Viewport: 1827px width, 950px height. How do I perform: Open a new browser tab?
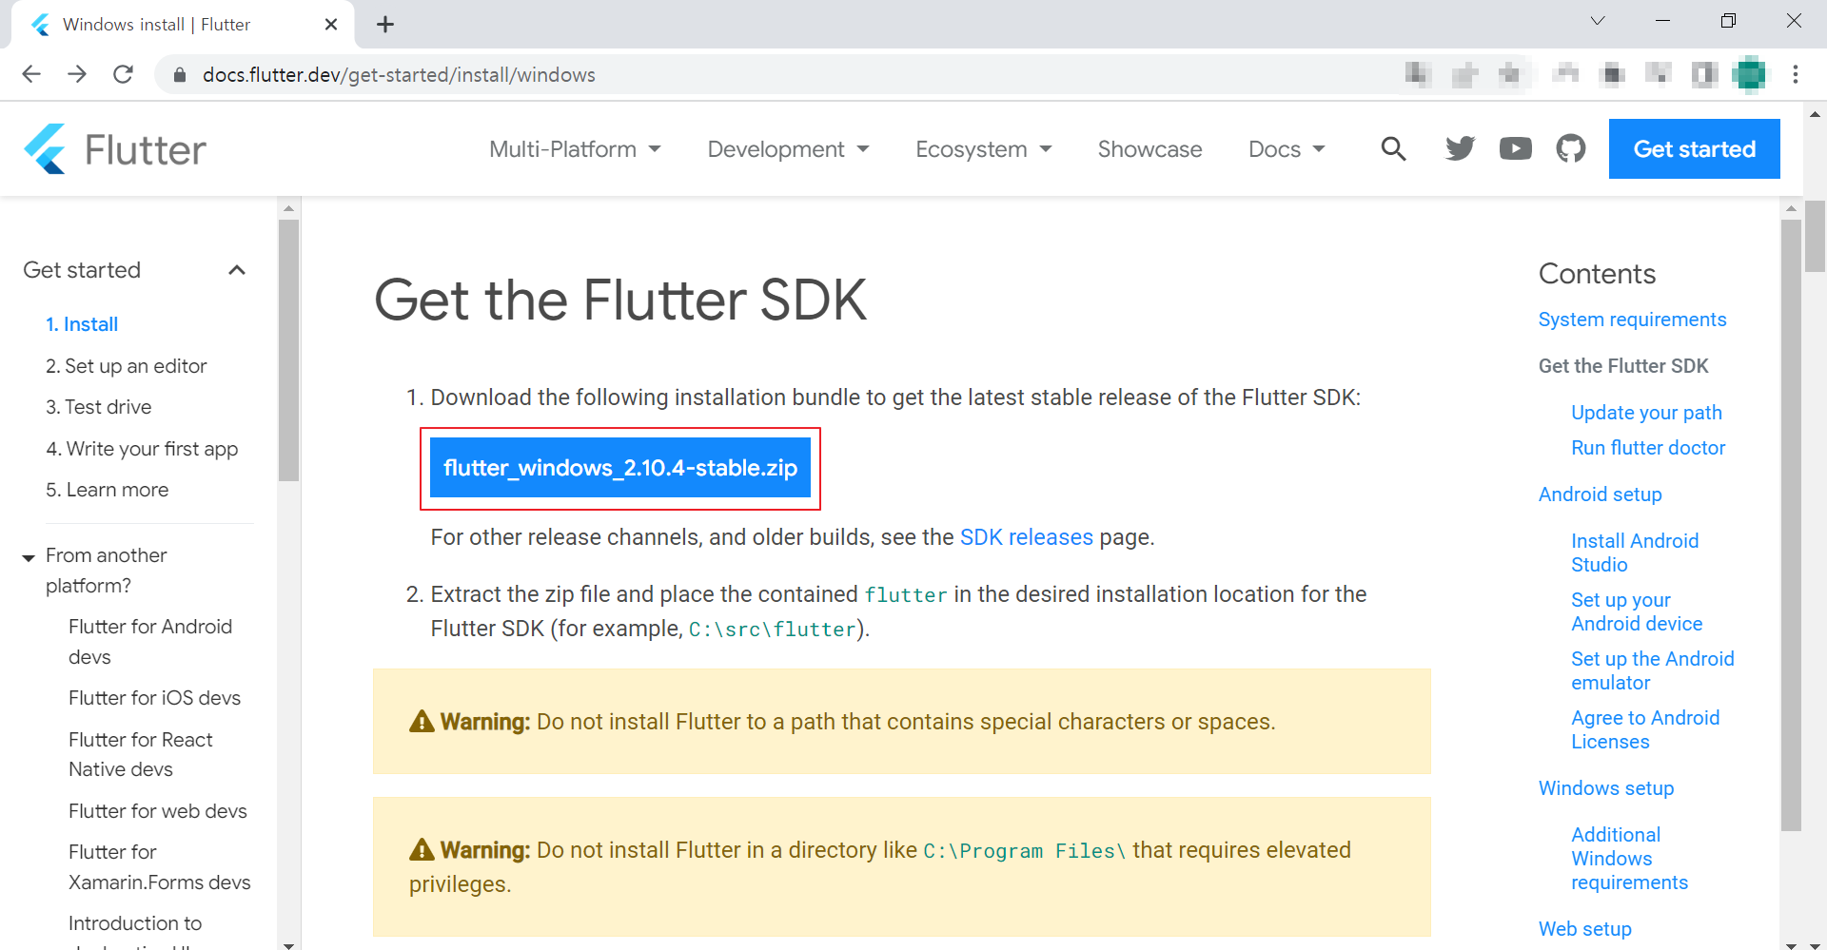(385, 25)
